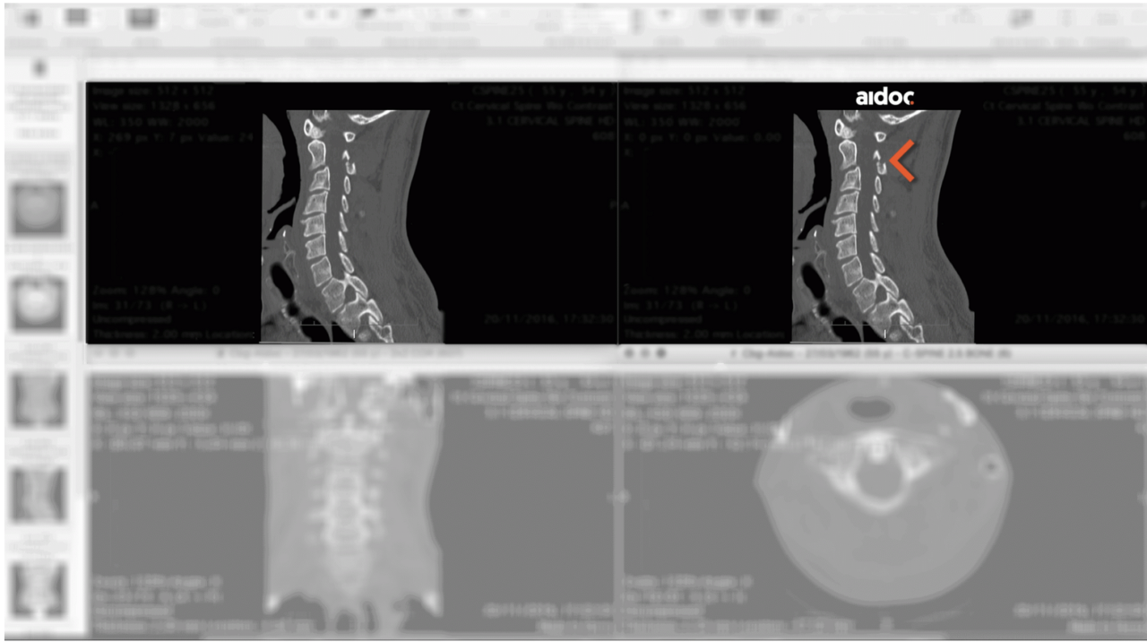The height and width of the screenshot is (642, 1147).
Task: Click the second icon in the top toolbar
Action: pos(77,17)
